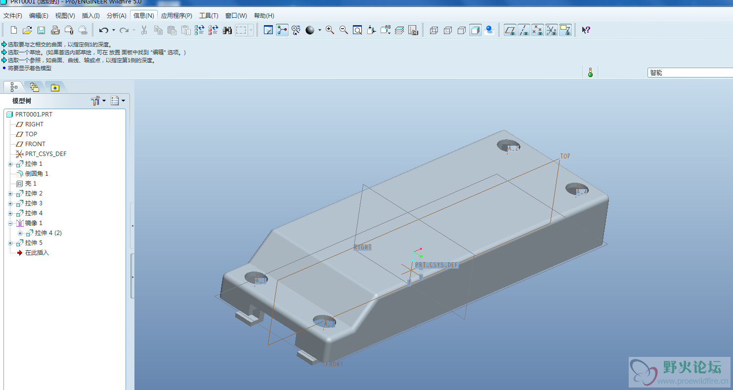Screen dimensions: 733x390
Task: Regenerate the model with the first regenerate icon
Action: 199,30
